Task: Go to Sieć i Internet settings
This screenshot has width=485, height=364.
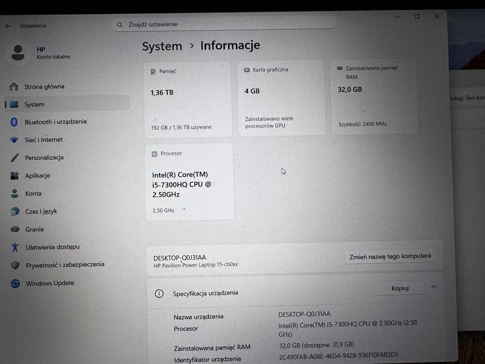Action: click(44, 140)
